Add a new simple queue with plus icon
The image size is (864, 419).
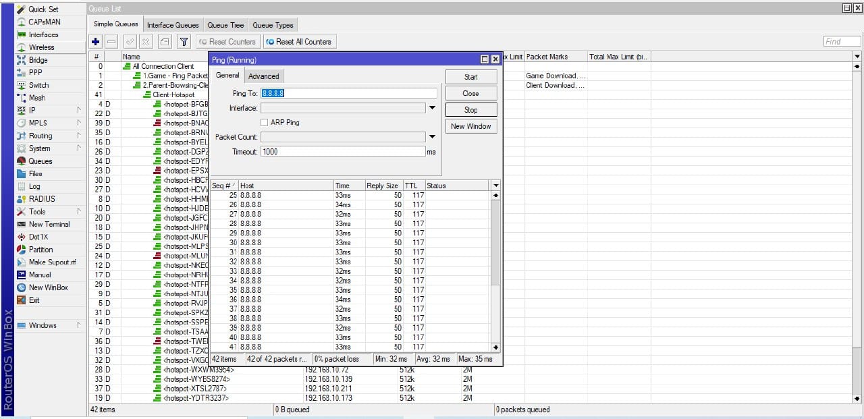(x=96, y=42)
